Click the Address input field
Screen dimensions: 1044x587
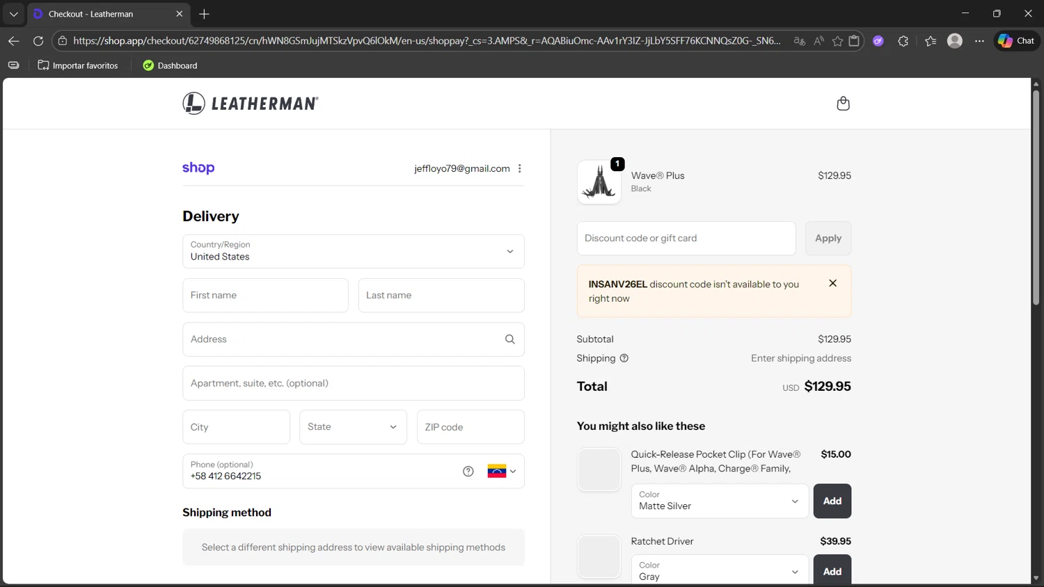[x=354, y=339]
